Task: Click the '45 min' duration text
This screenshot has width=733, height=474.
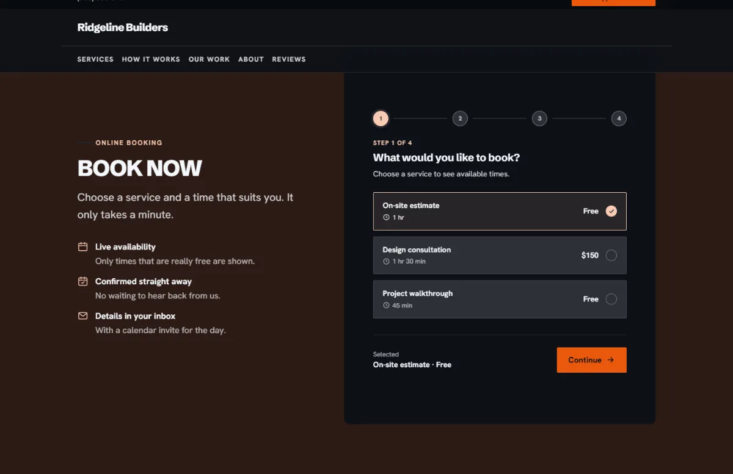Action: 402,305
